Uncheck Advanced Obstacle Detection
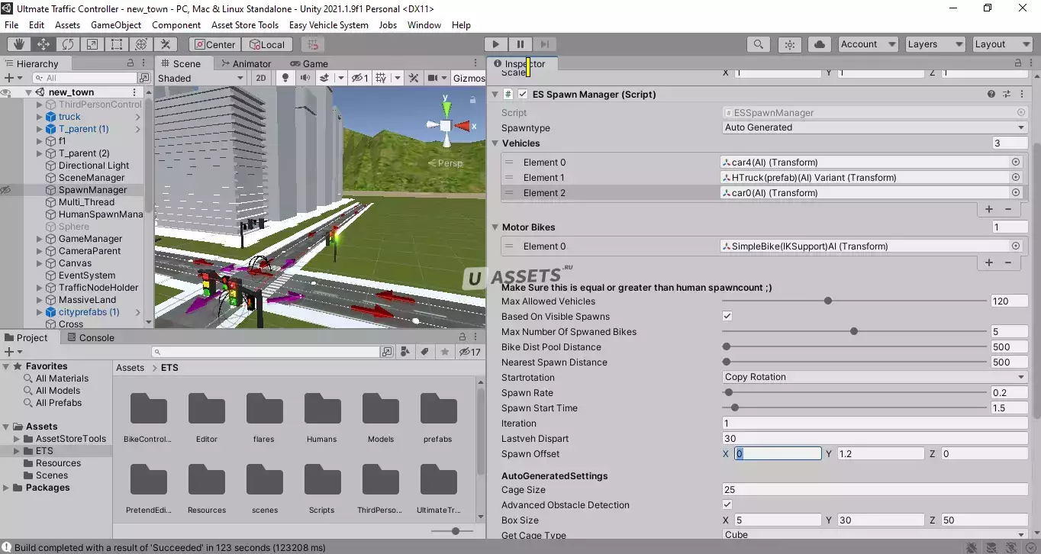The image size is (1041, 554). point(727,504)
